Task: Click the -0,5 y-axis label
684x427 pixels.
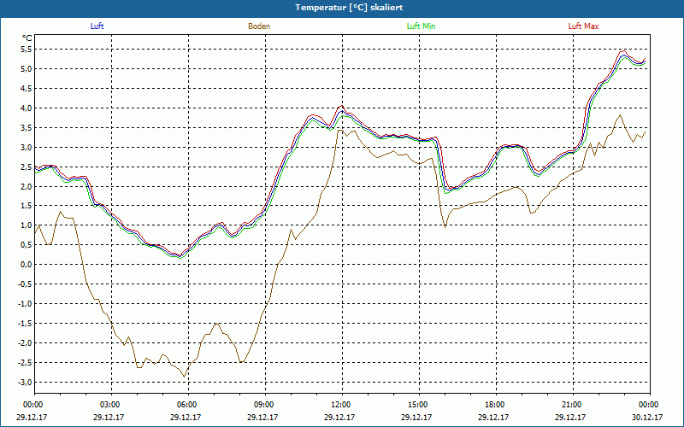Action: pos(25,284)
